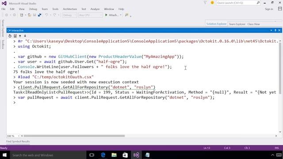Screen dimensions: 283x159
Task: Open the Debug configuration dropdown
Action: point(70,15)
